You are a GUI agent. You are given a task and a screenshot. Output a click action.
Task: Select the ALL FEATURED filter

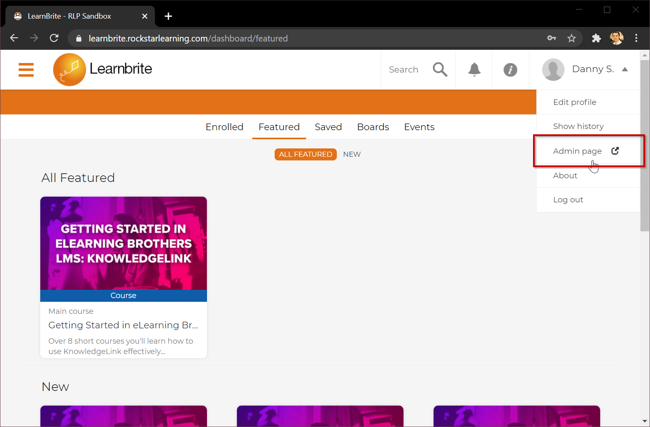[306, 154]
